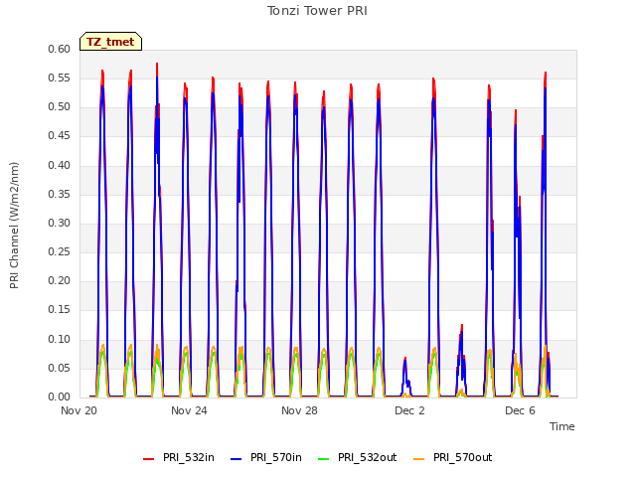
Task: Click the PRI_570in legend label
Action: [x=276, y=457]
